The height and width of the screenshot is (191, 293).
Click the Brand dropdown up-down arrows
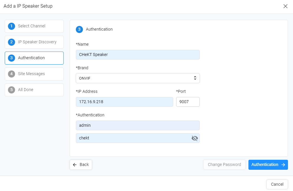(195, 78)
